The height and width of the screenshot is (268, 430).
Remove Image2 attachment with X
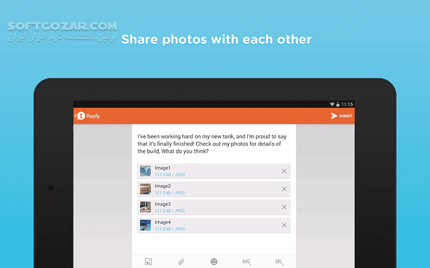(284, 189)
